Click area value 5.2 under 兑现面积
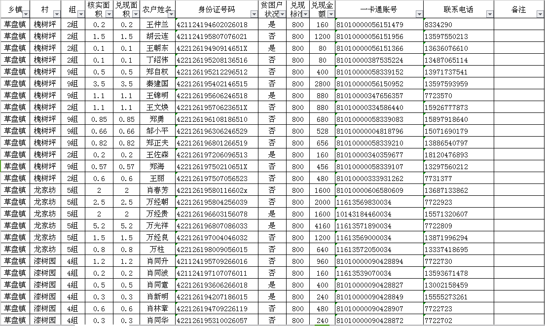Viewport: 545px width, 326px height. (x=127, y=225)
